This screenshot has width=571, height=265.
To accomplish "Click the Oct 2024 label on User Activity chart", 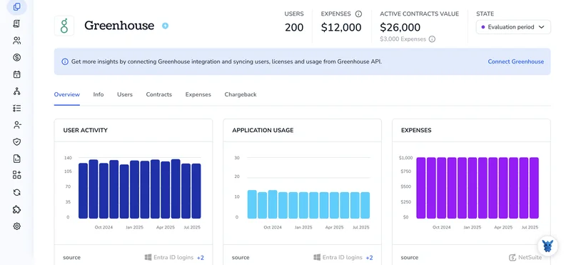I will pyautogui.click(x=103, y=227).
